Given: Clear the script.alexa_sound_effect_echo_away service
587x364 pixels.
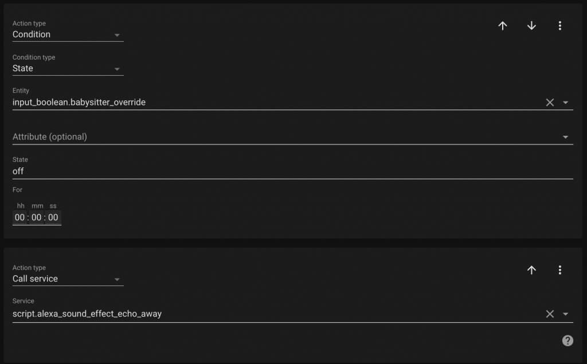Looking at the screenshot, I should click(x=550, y=314).
